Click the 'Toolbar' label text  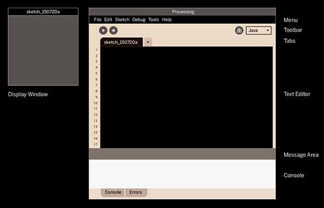[293, 30]
